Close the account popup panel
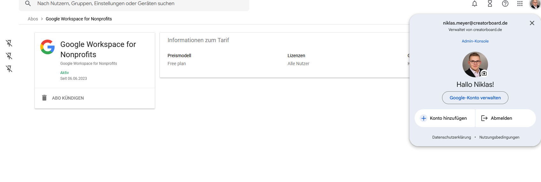 pyautogui.click(x=532, y=23)
